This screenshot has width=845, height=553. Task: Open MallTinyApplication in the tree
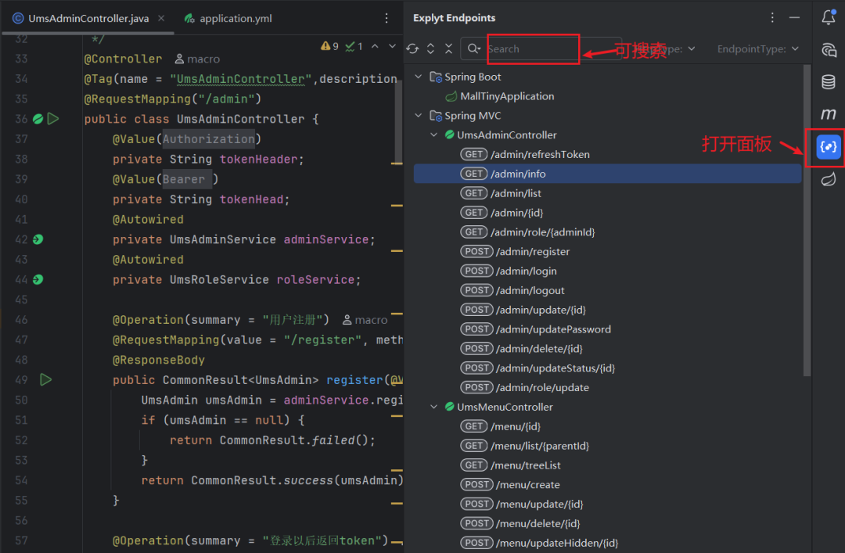[507, 96]
